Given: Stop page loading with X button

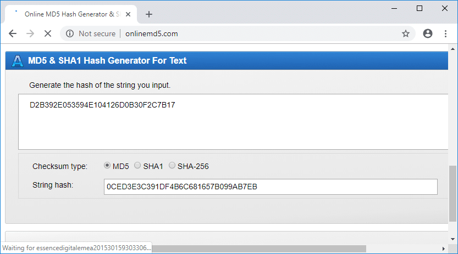Looking at the screenshot, I should pyautogui.click(x=47, y=33).
